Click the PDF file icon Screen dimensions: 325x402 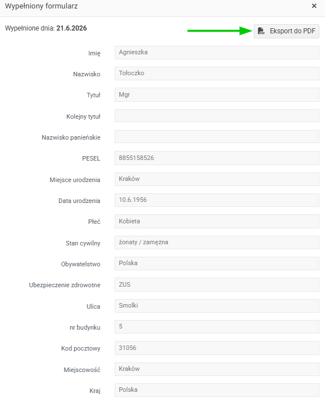coord(261,31)
